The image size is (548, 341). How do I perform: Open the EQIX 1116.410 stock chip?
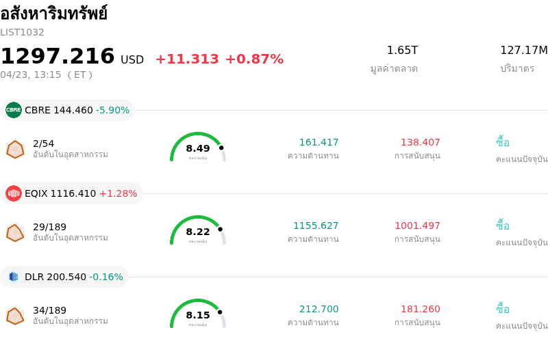(x=72, y=193)
